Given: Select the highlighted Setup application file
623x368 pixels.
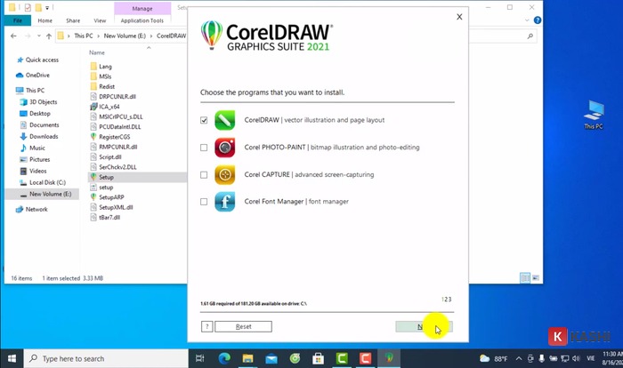Looking at the screenshot, I should click(106, 177).
